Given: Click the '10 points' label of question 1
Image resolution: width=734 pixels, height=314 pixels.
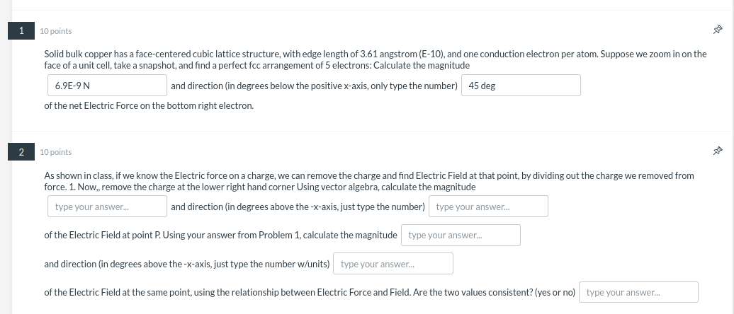Looking at the screenshot, I should coord(55,31).
